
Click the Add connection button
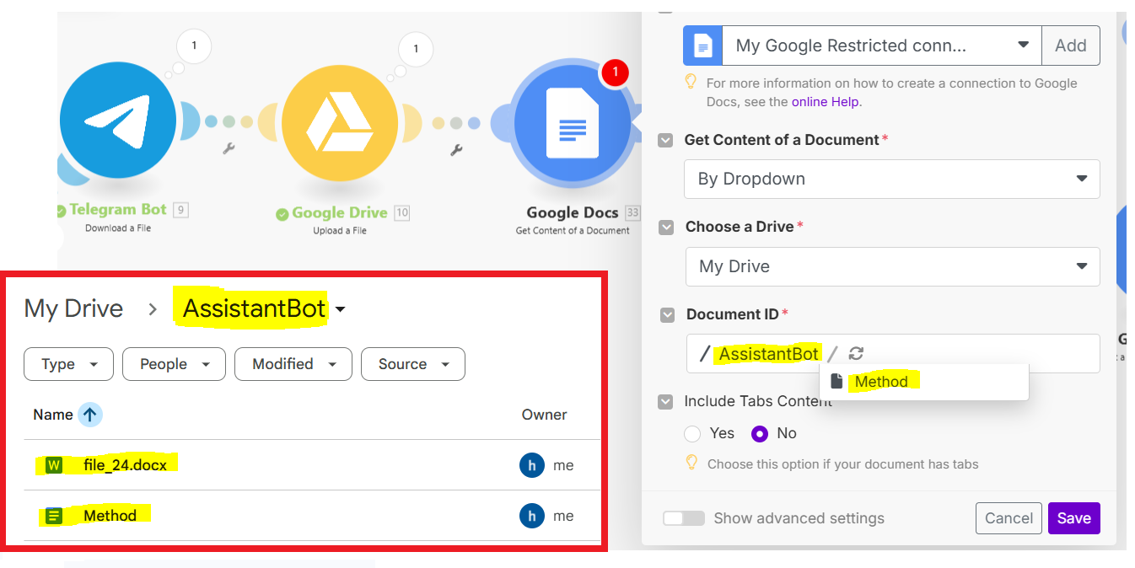(1071, 46)
